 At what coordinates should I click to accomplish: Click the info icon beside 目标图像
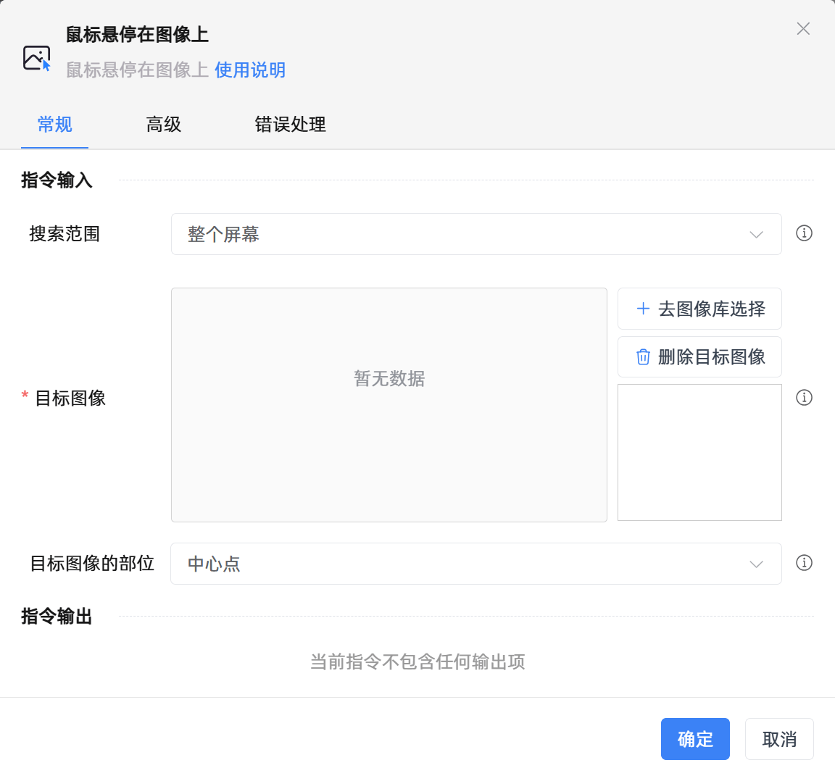tap(804, 398)
